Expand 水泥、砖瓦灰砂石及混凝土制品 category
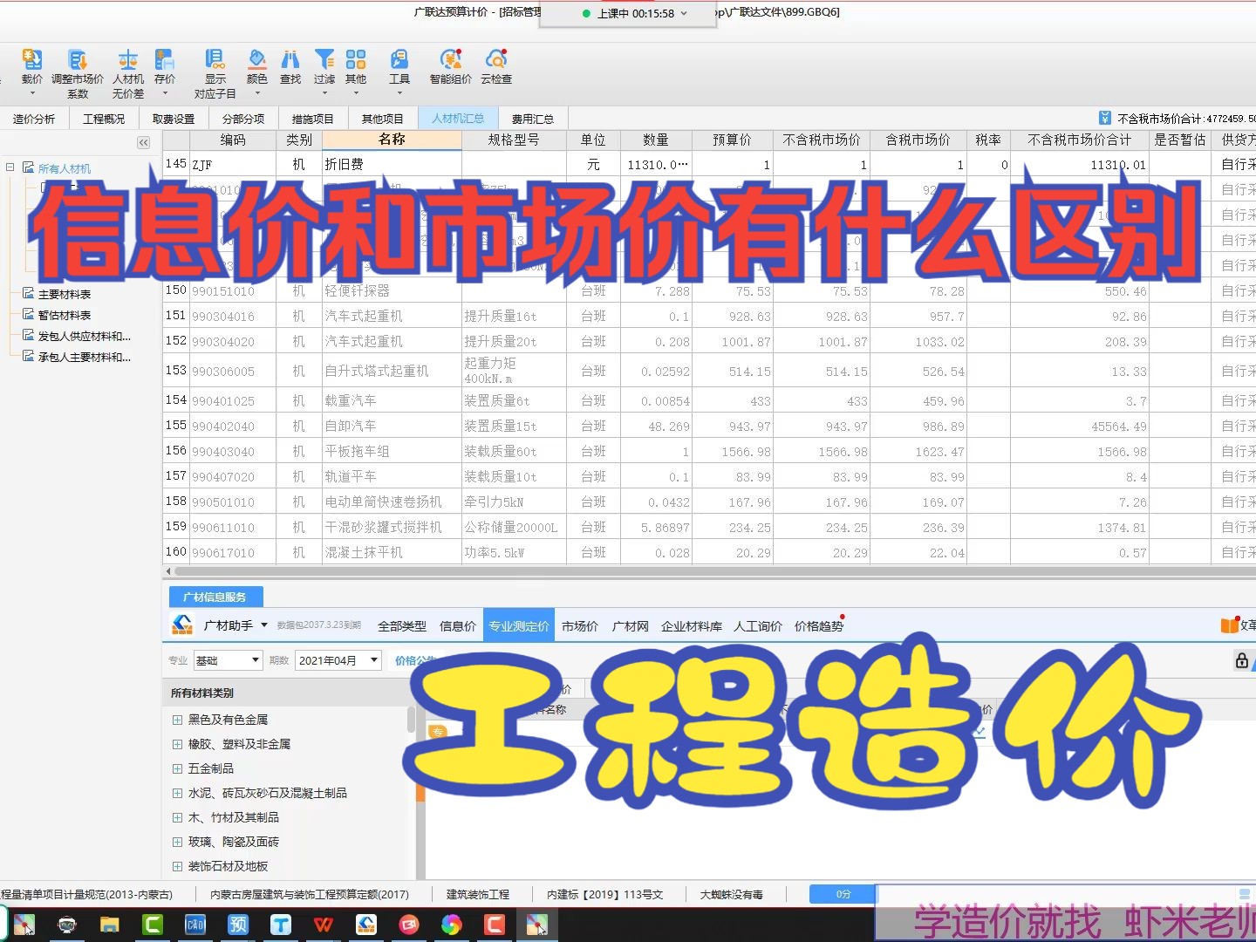 click(177, 793)
